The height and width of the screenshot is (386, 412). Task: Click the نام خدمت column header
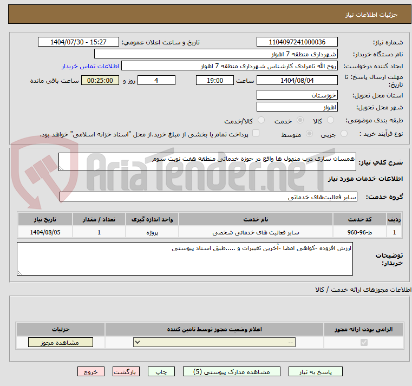click(256, 219)
